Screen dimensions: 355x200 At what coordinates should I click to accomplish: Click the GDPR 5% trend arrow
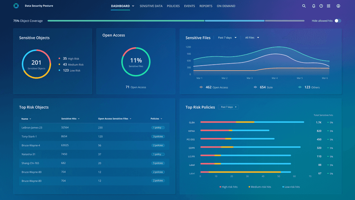click(328, 148)
